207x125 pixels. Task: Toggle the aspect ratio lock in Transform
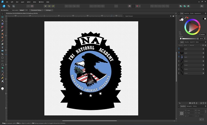click(x=205, y=111)
